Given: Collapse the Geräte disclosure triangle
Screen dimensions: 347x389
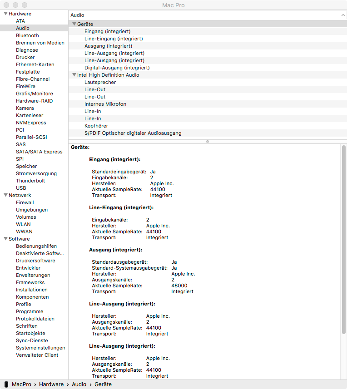Looking at the screenshot, I should 74,24.
